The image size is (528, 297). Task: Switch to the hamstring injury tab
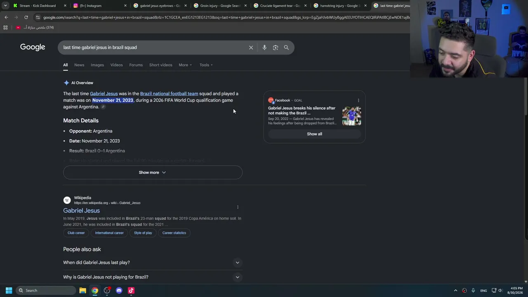coord(340,6)
